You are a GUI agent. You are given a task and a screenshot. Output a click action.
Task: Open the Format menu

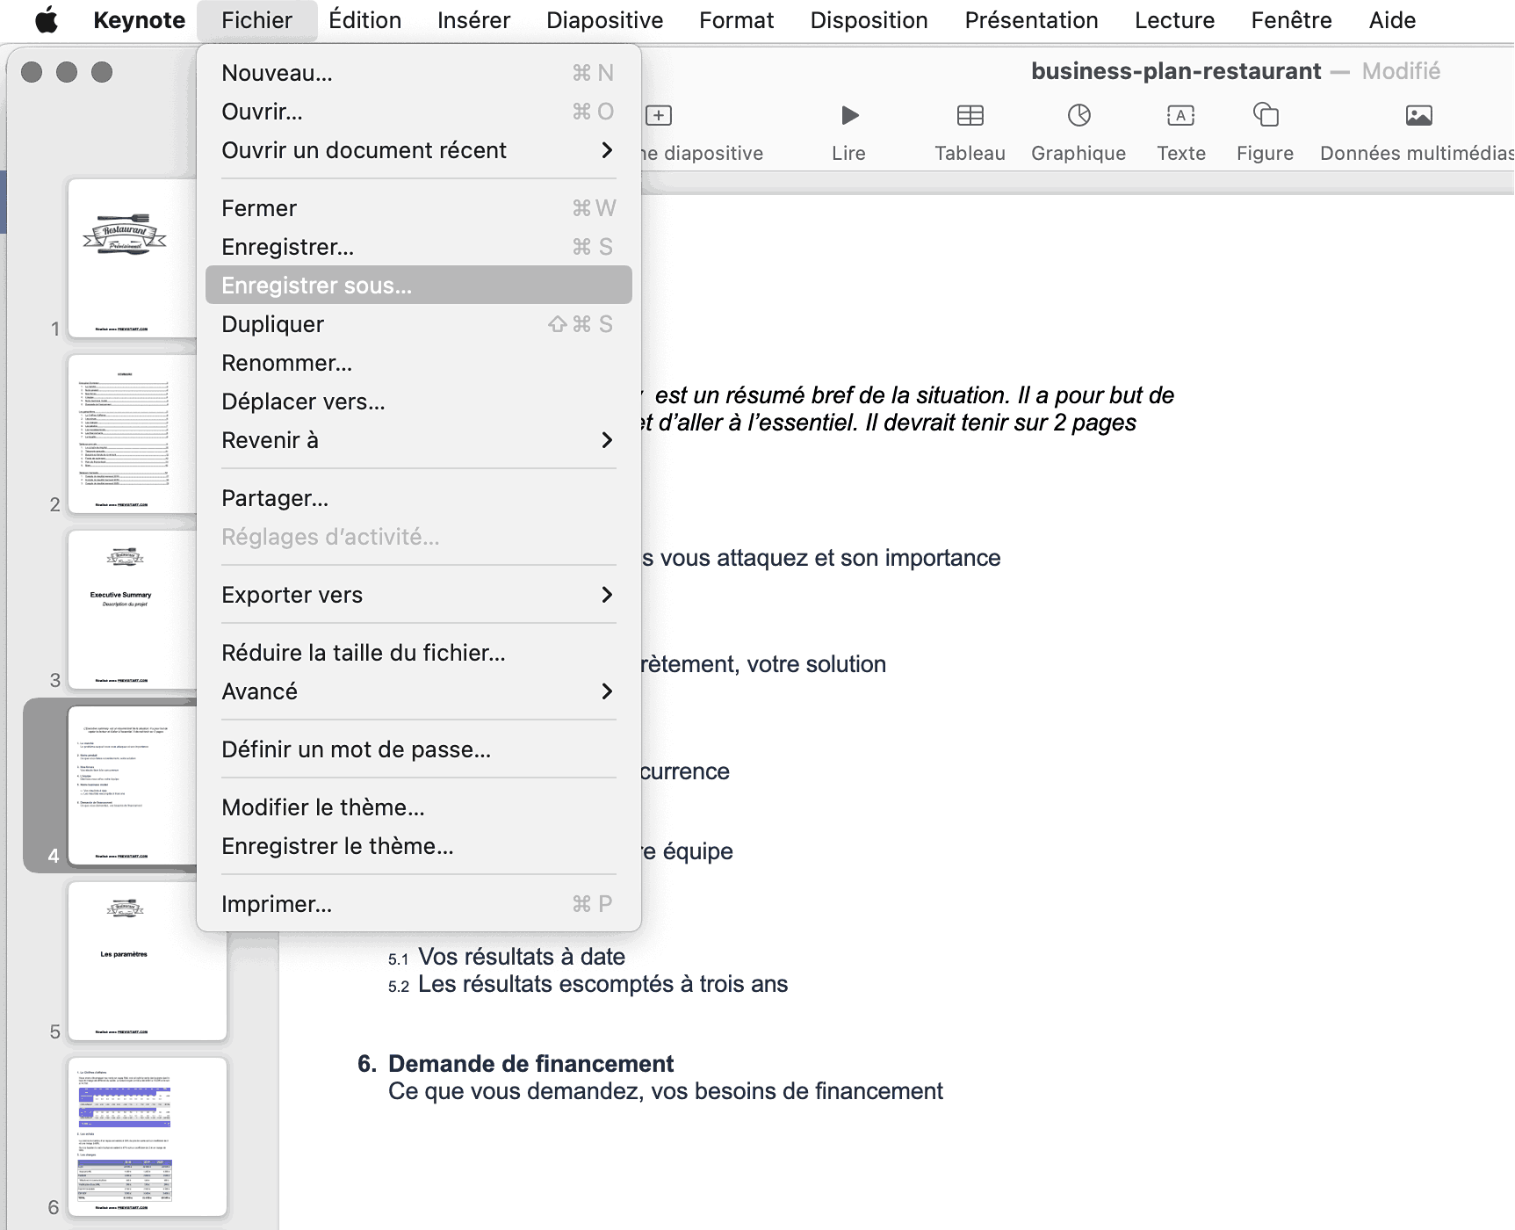[x=736, y=20]
